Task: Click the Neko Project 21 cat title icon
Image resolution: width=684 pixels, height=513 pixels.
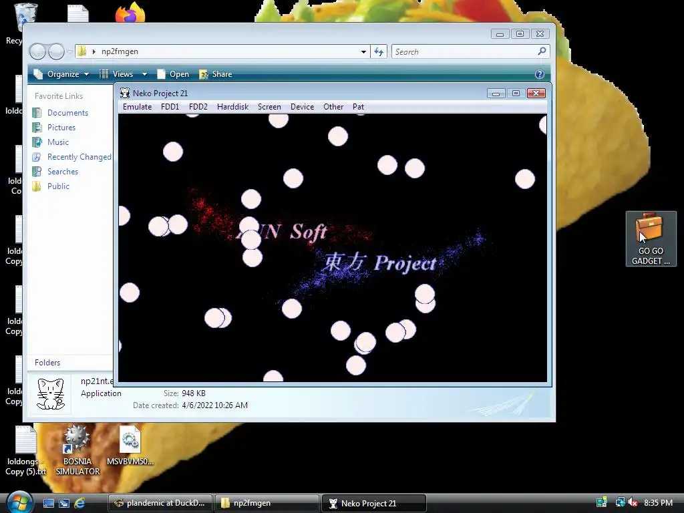Action: [x=125, y=93]
